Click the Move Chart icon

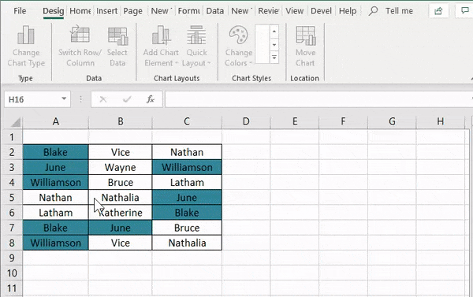[306, 35]
